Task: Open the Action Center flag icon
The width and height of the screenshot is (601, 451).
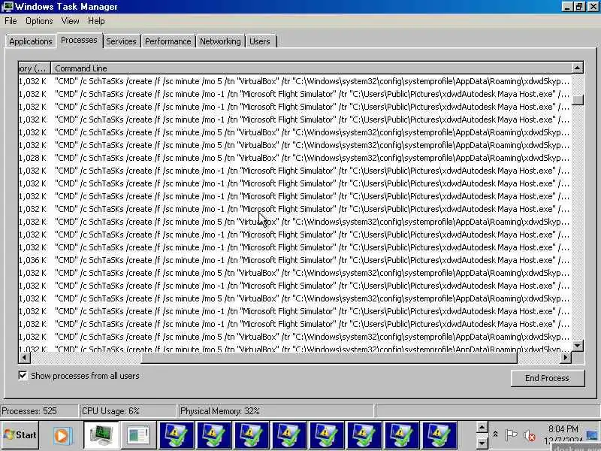Action: [511, 435]
